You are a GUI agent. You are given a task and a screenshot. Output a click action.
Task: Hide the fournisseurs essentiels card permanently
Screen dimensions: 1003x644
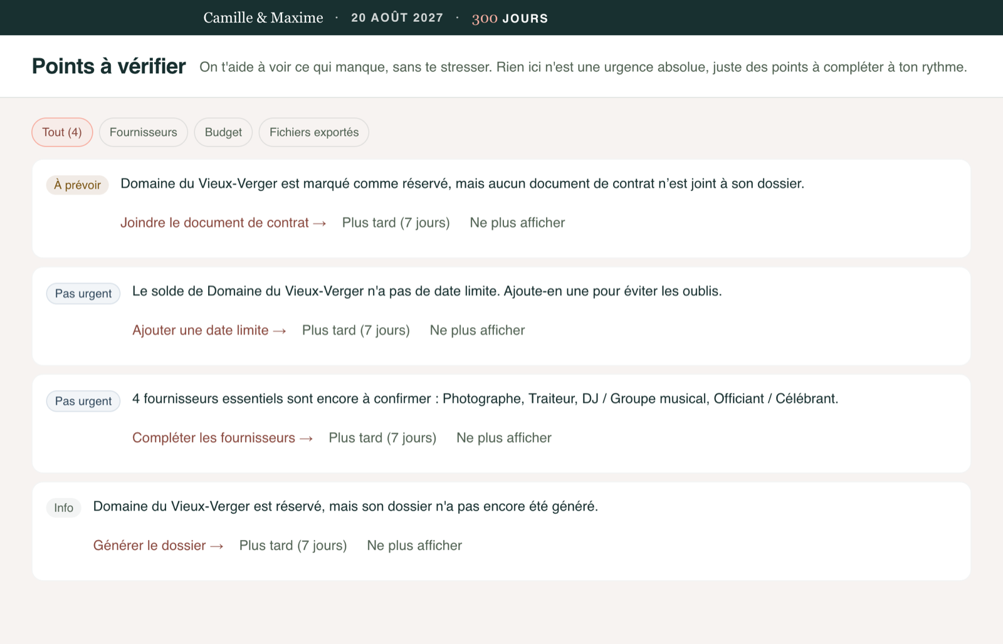[x=504, y=438]
